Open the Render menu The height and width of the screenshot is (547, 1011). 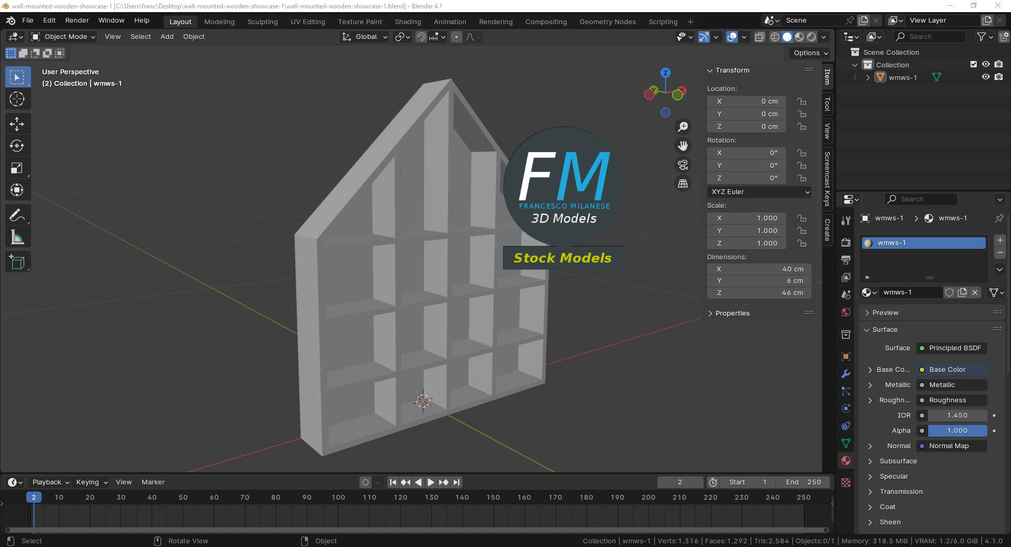click(77, 21)
